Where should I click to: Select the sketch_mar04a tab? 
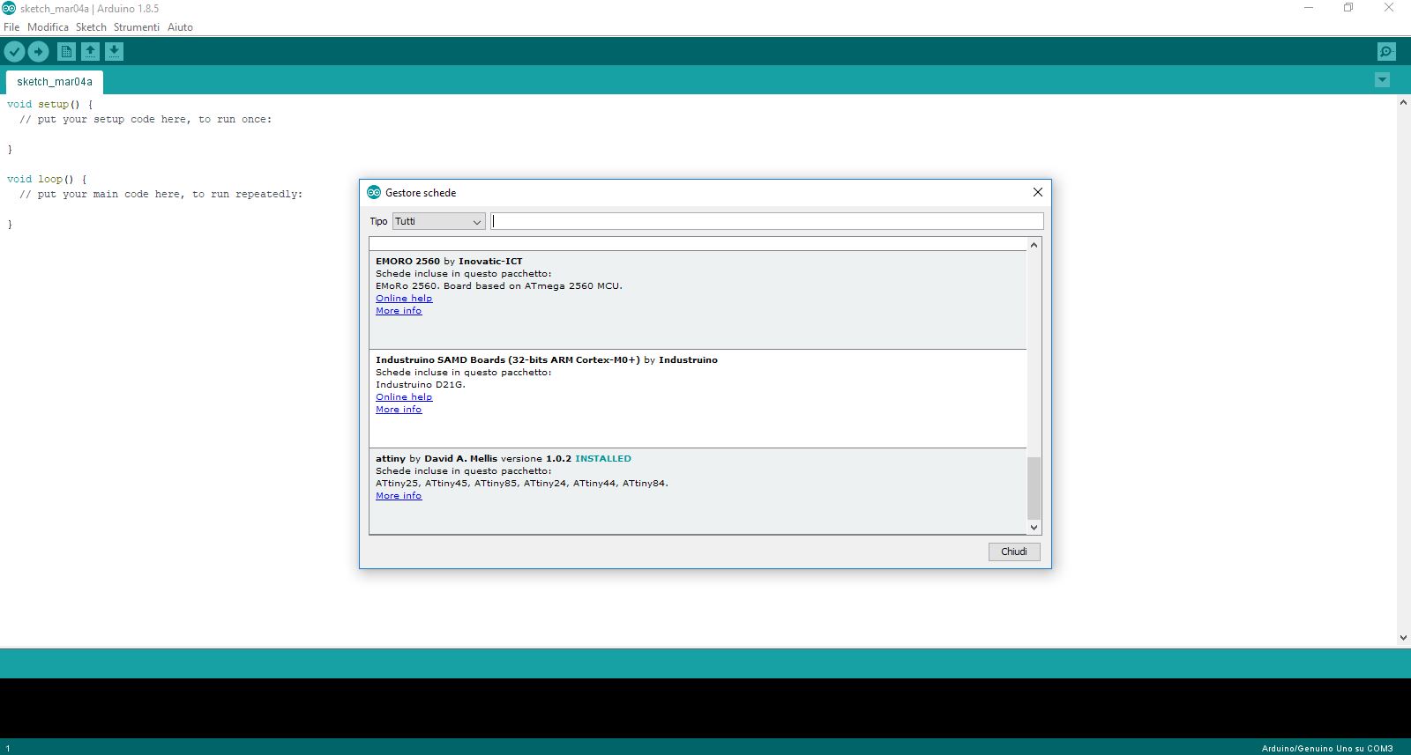[x=55, y=82]
